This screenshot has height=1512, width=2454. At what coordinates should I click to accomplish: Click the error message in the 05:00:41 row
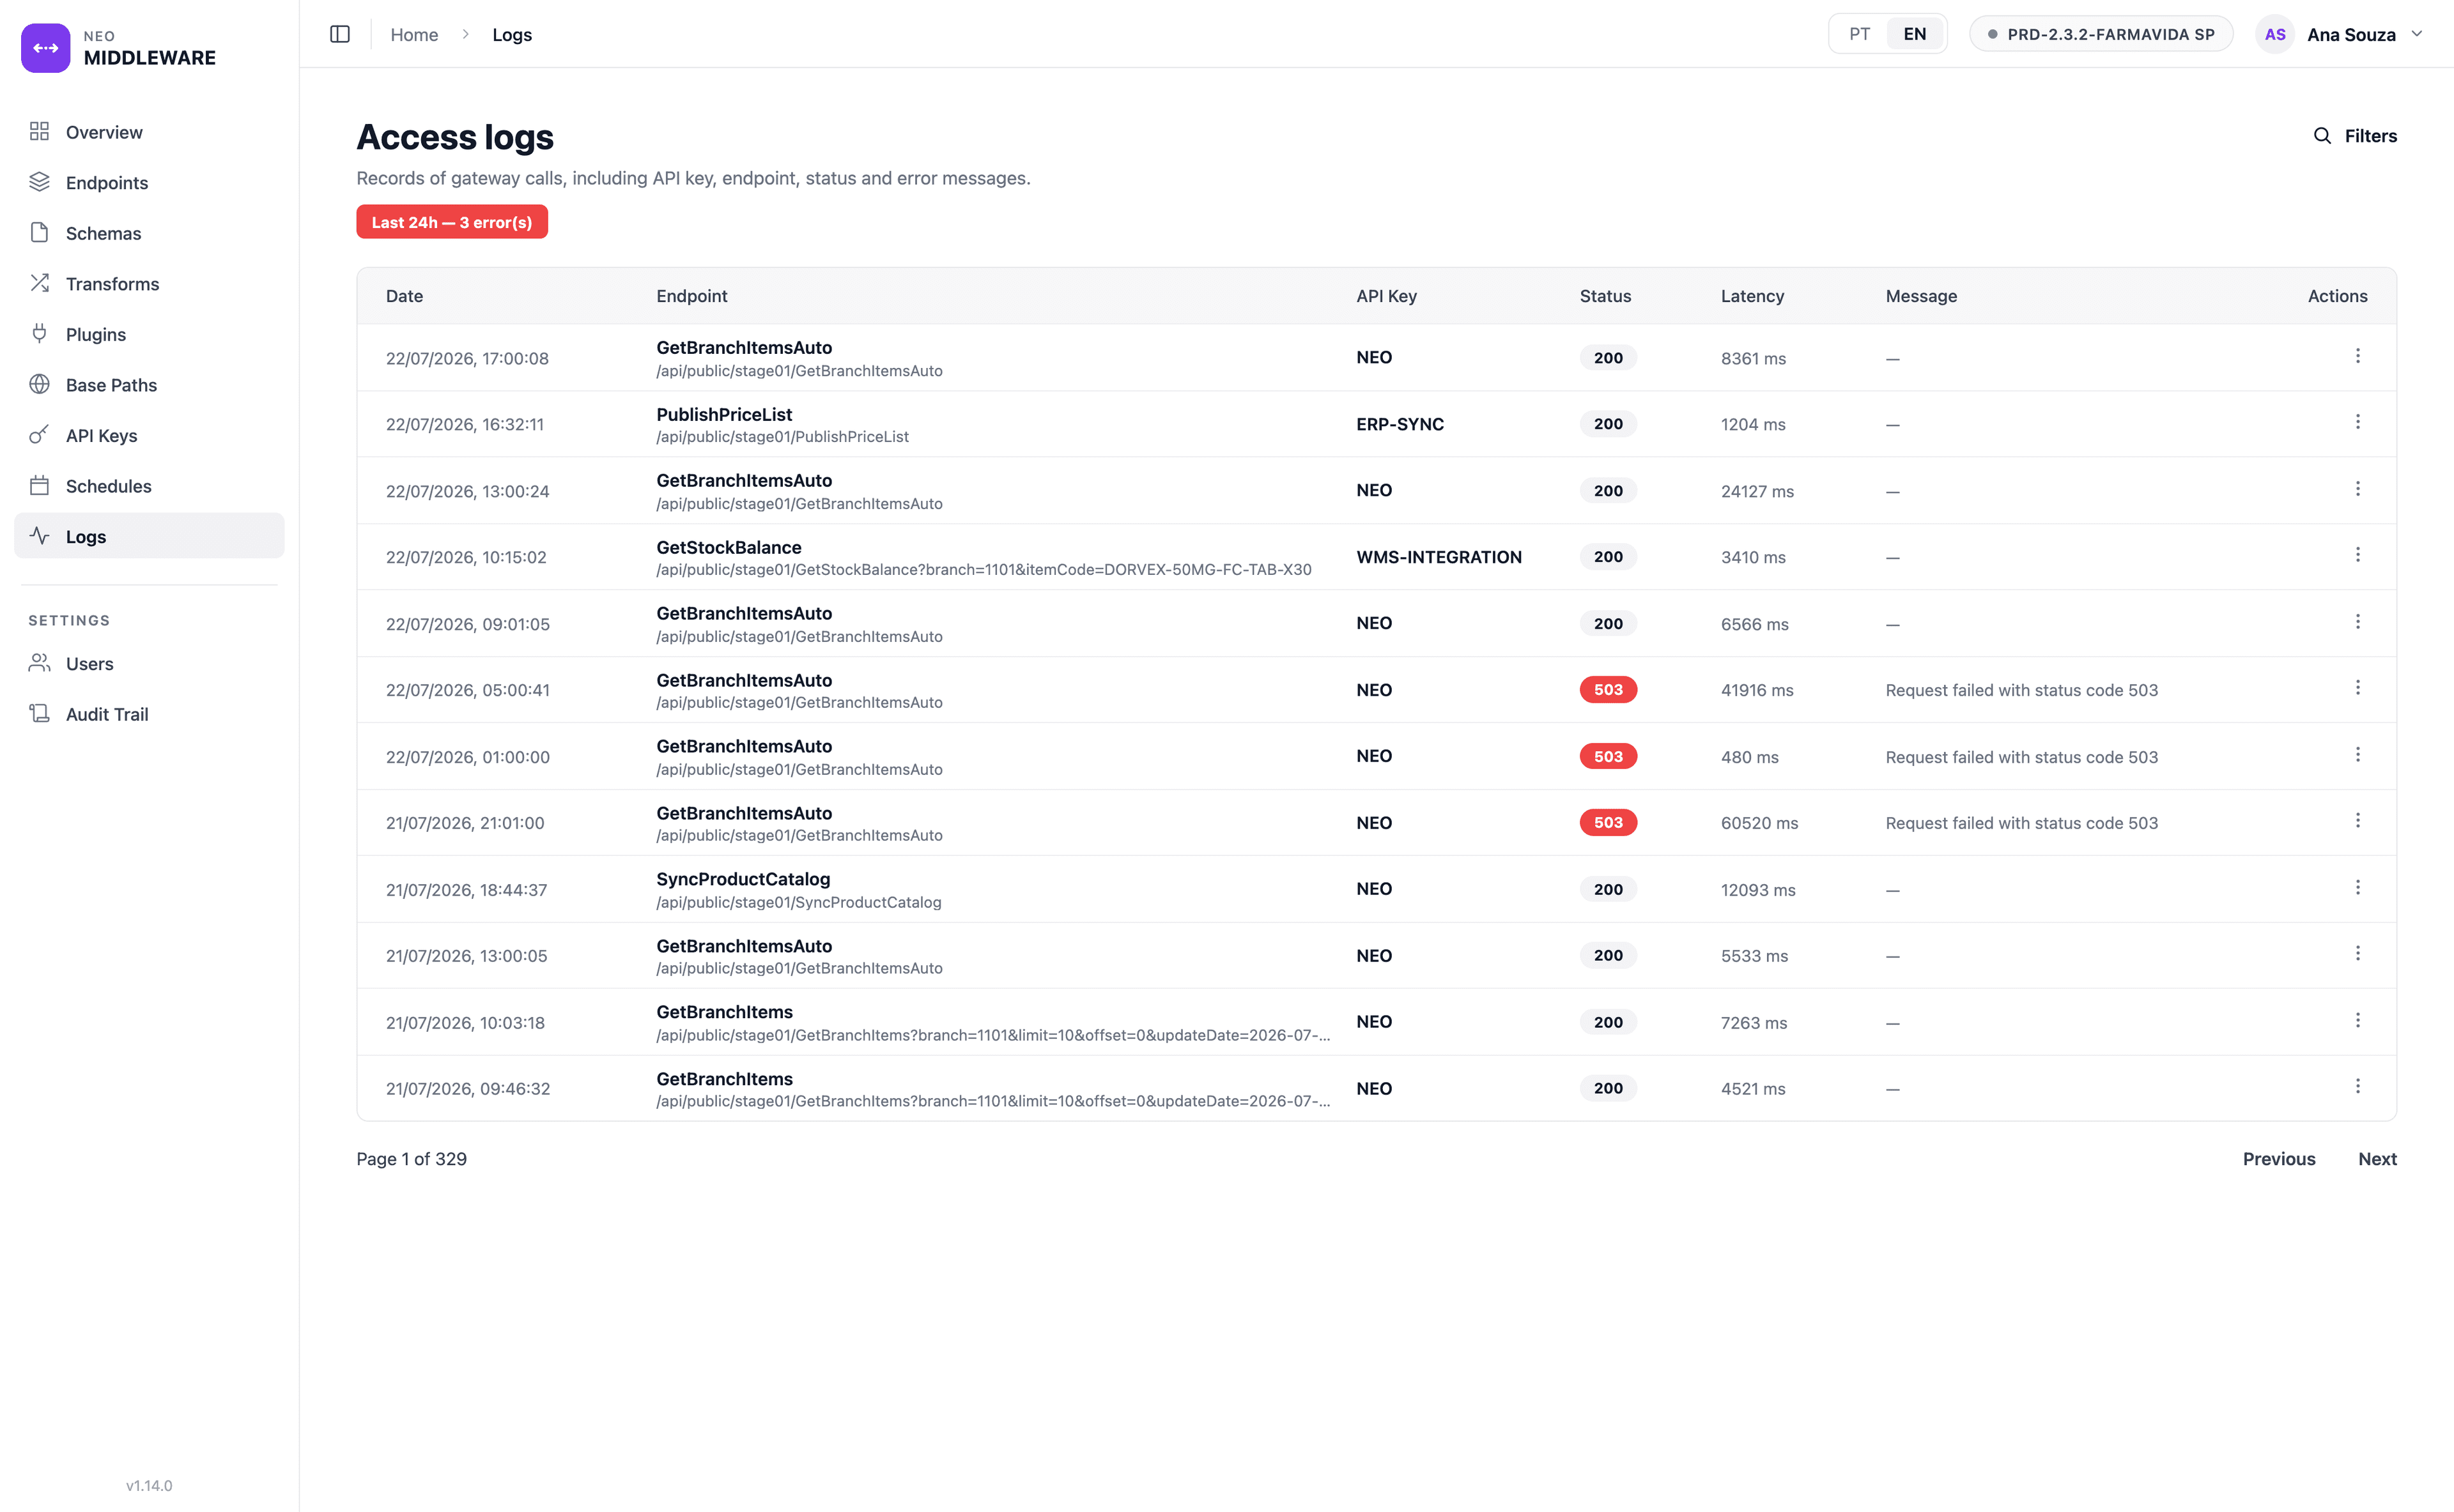click(x=2021, y=690)
